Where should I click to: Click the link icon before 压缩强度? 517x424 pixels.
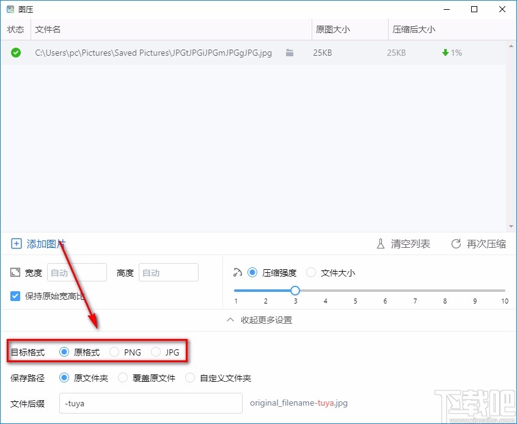tap(238, 272)
